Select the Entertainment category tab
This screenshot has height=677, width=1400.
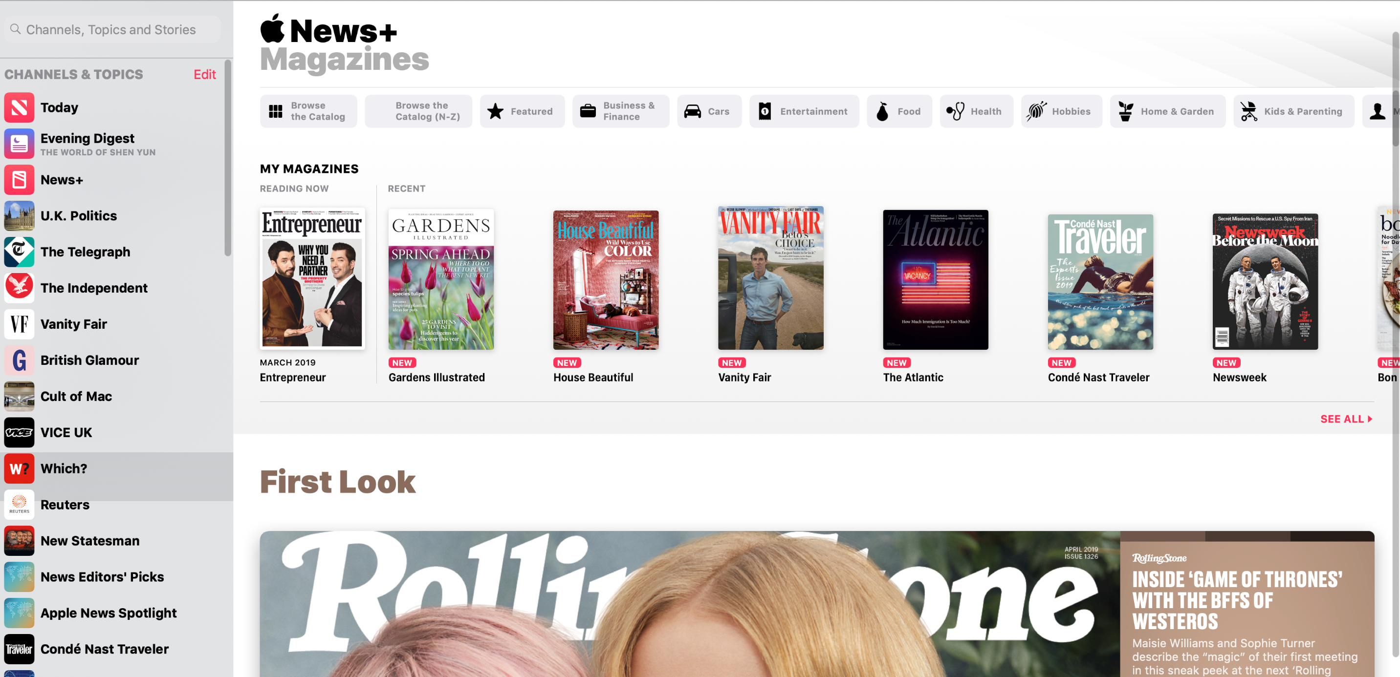804,111
